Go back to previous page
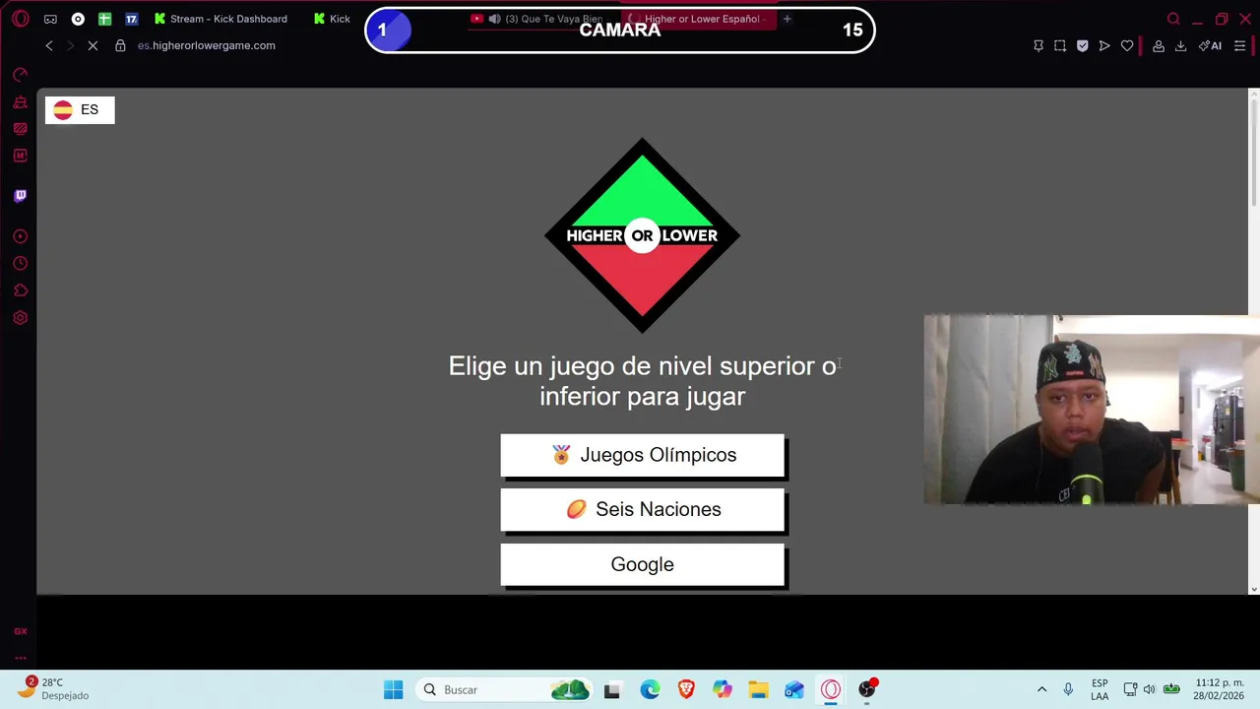The height and width of the screenshot is (709, 1260). tap(49, 45)
